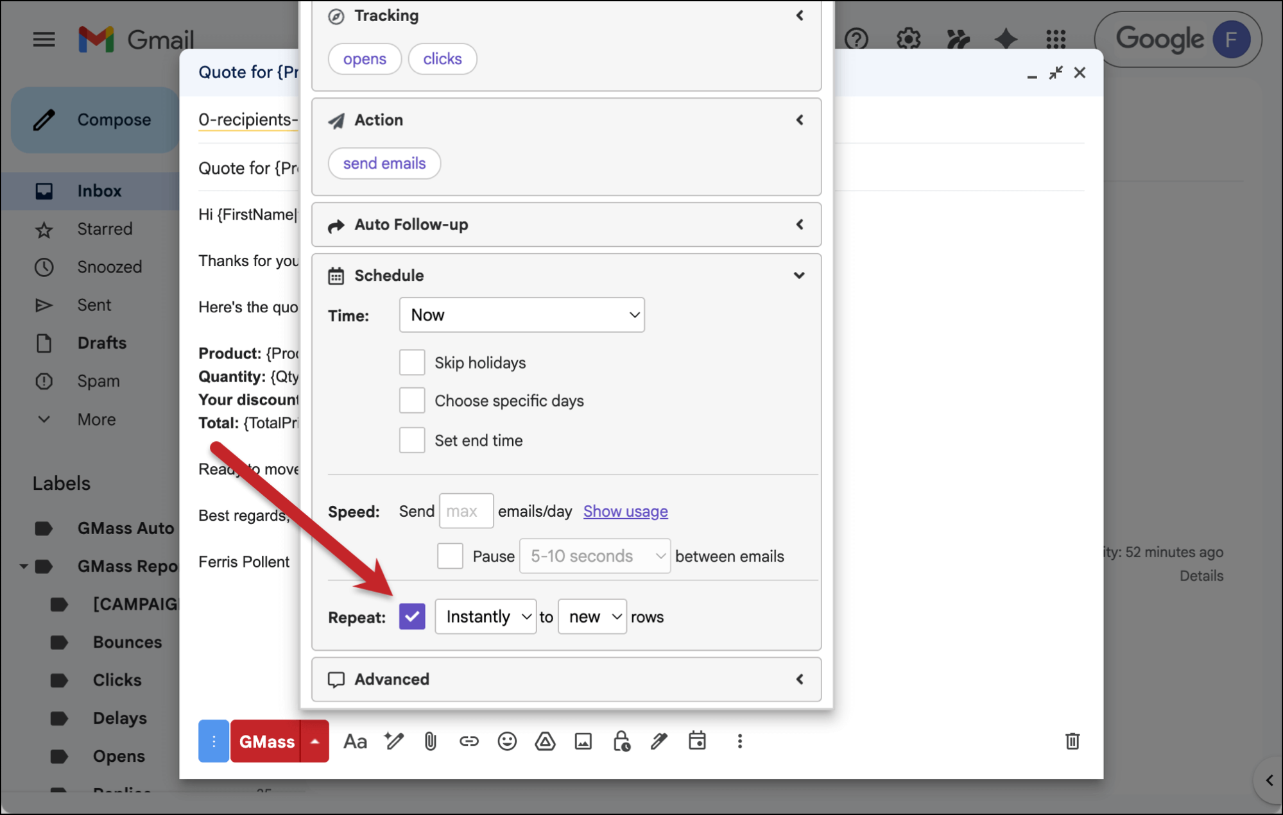Click the account avatar F

click(x=1231, y=40)
